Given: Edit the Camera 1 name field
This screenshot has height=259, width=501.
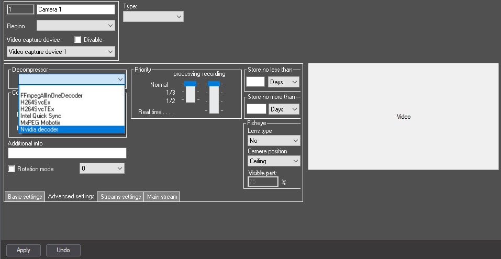Looking at the screenshot, I should click(76, 9).
